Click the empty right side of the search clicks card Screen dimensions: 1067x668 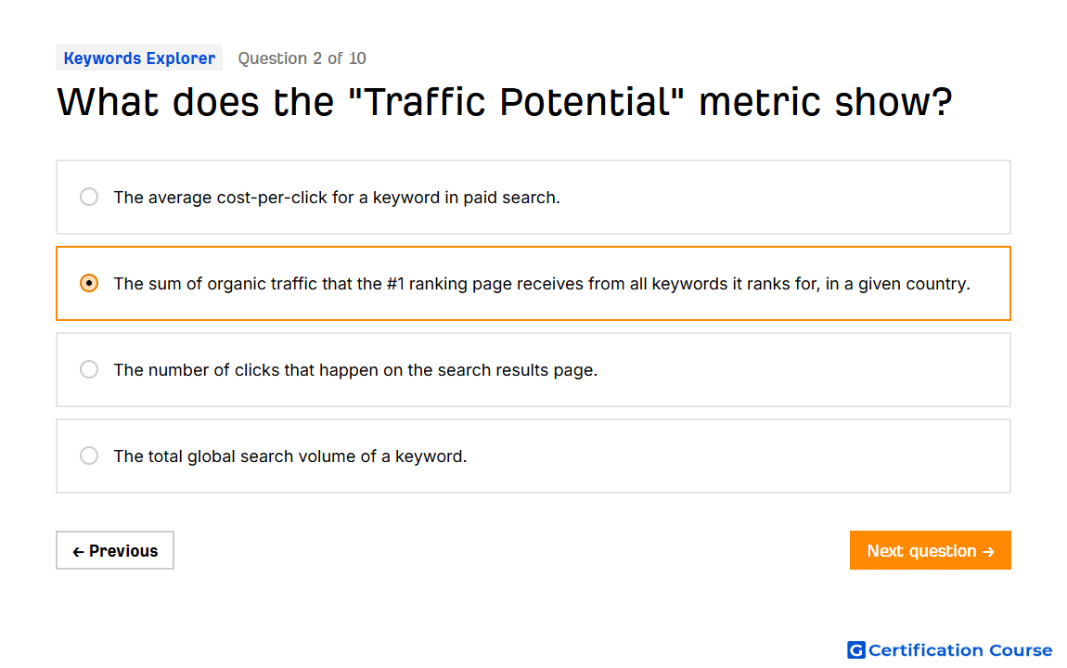(x=803, y=369)
